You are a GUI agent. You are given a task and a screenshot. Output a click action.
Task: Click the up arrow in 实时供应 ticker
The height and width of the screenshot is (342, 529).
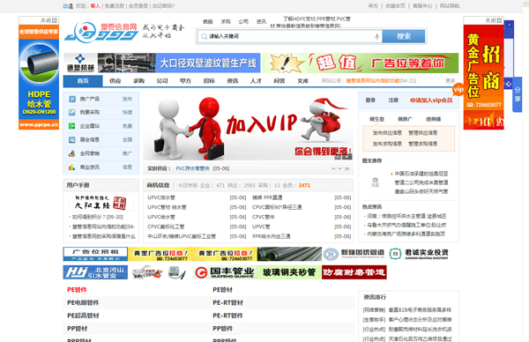click(x=333, y=168)
